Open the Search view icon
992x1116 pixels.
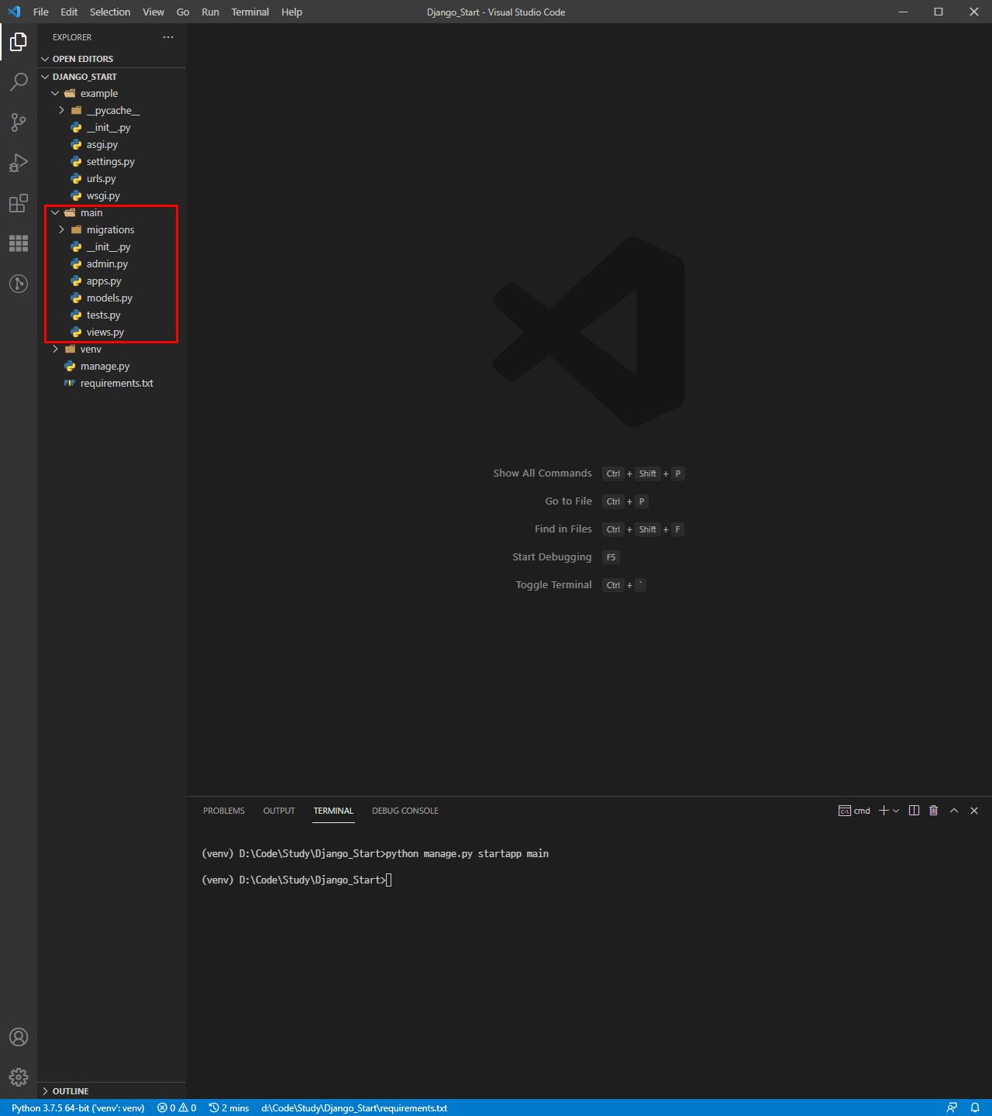[19, 81]
